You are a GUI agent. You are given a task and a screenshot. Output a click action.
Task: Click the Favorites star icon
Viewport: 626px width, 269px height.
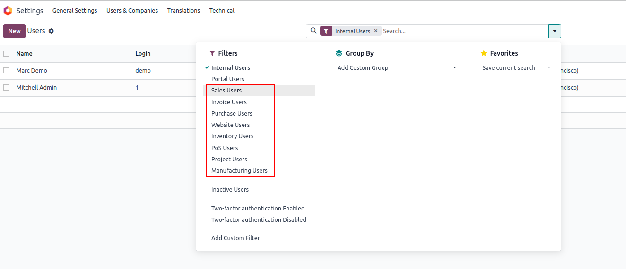pos(484,53)
